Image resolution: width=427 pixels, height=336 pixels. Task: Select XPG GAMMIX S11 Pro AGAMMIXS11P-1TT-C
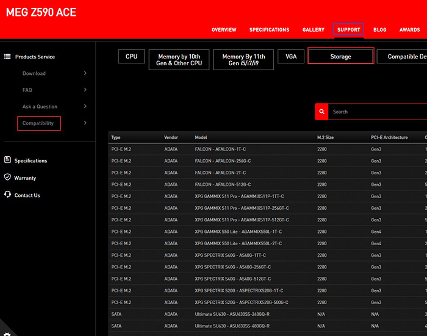239,196
